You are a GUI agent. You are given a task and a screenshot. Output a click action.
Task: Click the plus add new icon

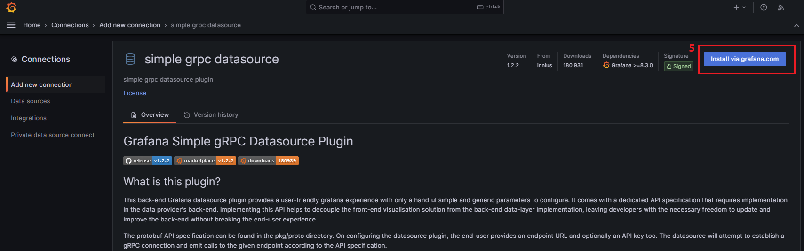pos(736,8)
